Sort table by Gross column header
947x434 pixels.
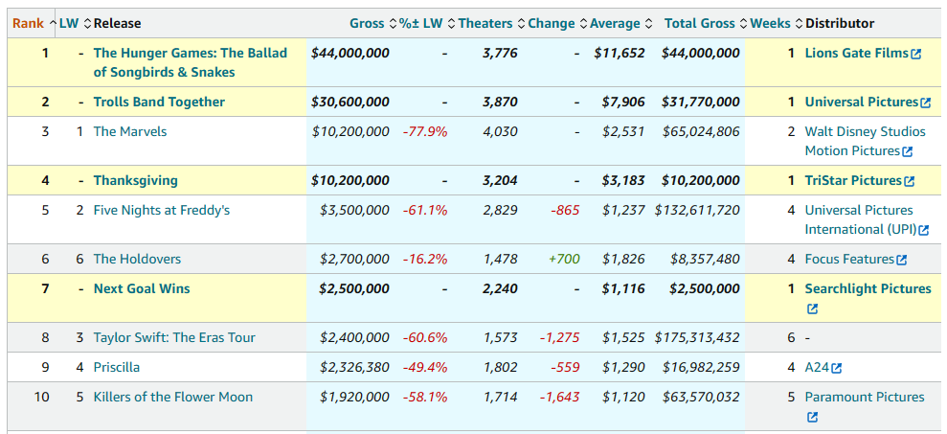point(367,23)
